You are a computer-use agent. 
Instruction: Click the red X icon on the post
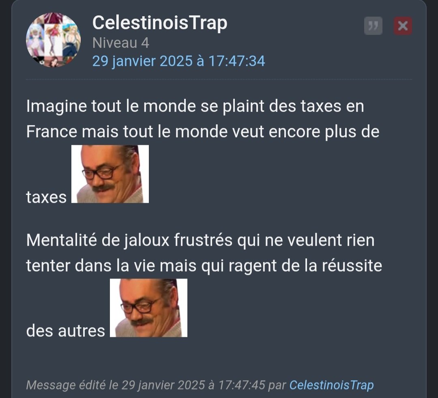click(x=403, y=26)
